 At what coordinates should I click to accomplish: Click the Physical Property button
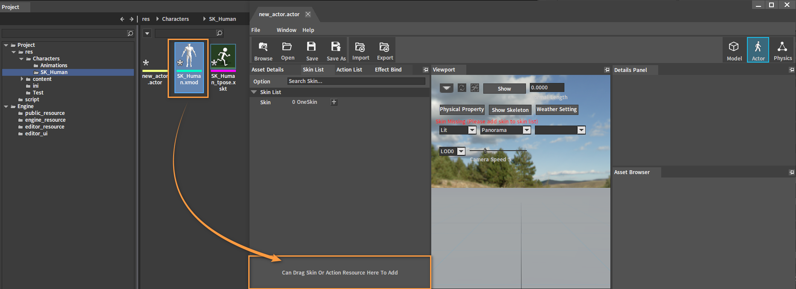coord(462,109)
